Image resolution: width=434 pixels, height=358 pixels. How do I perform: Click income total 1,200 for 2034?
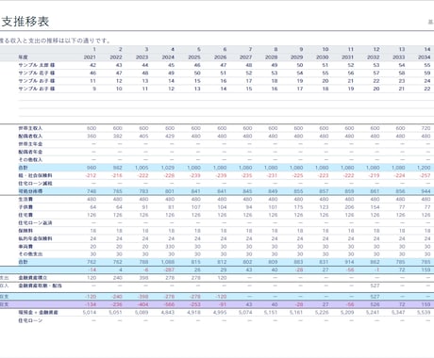tap(424, 168)
